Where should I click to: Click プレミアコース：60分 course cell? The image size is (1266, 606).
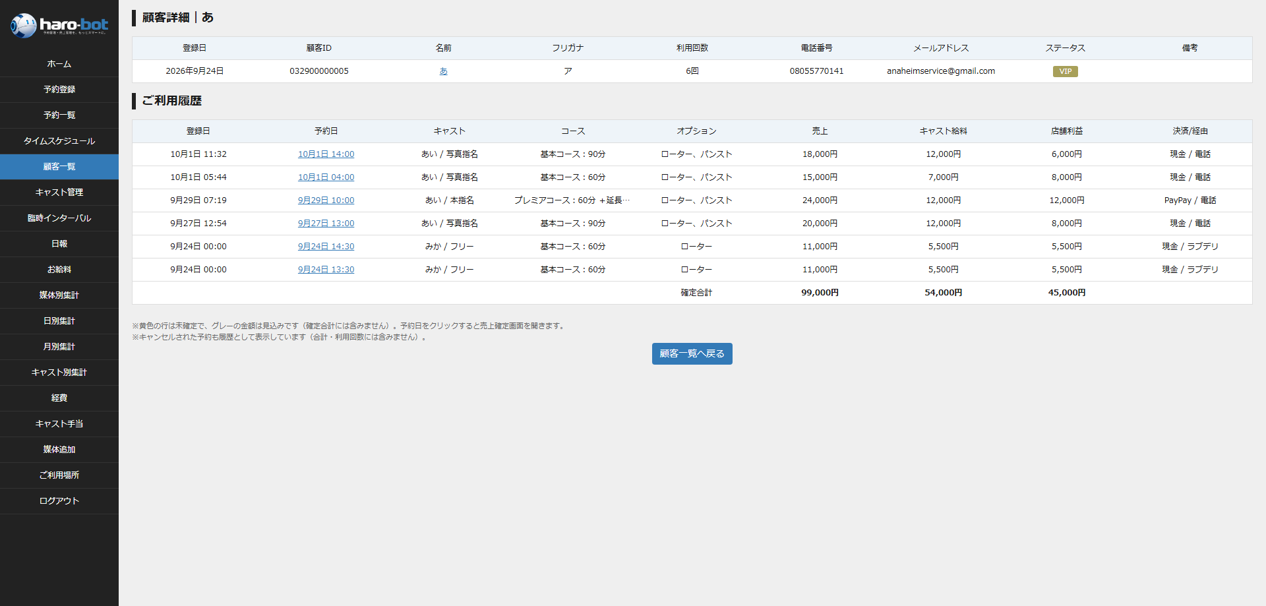pyautogui.click(x=572, y=200)
